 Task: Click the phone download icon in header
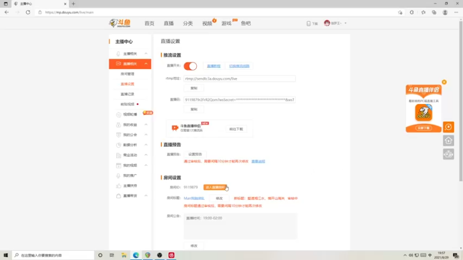[x=308, y=23]
